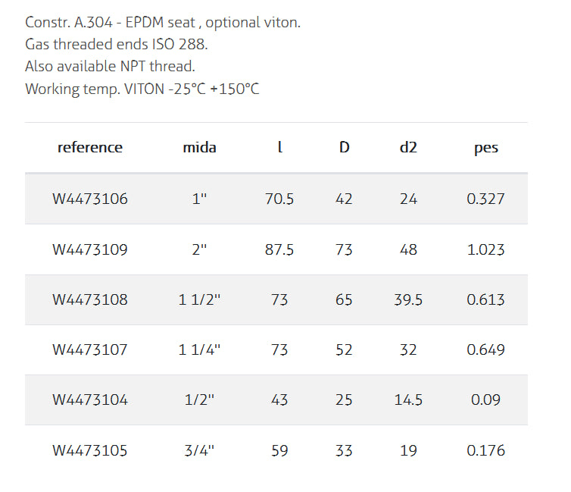The width and height of the screenshot is (571, 492).
Task: Click the 'reference' column header
Action: tap(89, 148)
